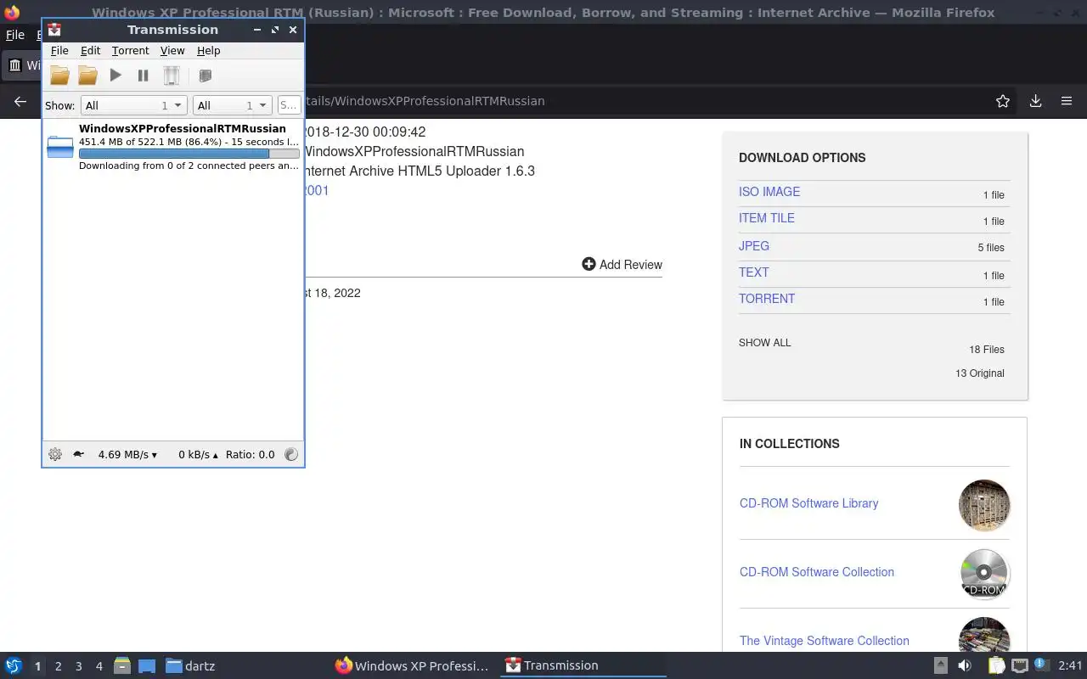Click the Transmission title bar app icon
Screen dimensions: 1087x679
pyautogui.click(x=54, y=30)
